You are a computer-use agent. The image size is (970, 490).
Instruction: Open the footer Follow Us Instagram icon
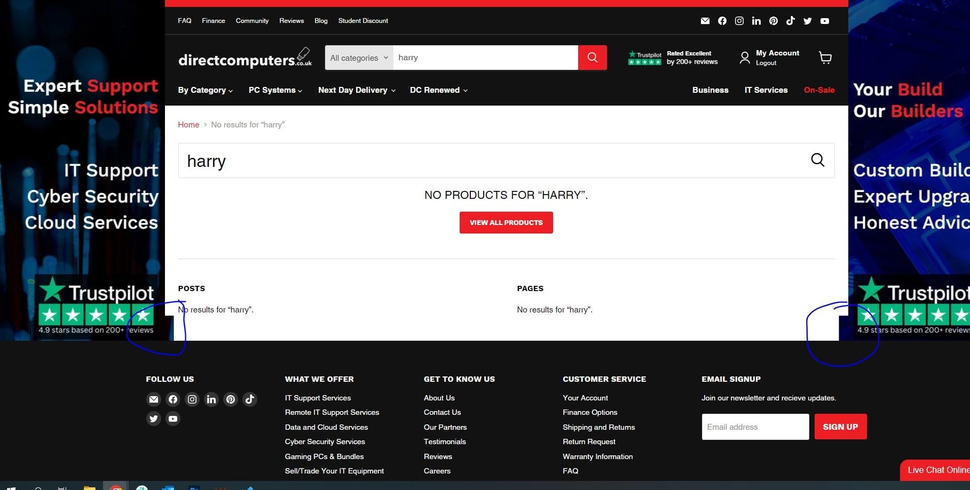click(192, 399)
